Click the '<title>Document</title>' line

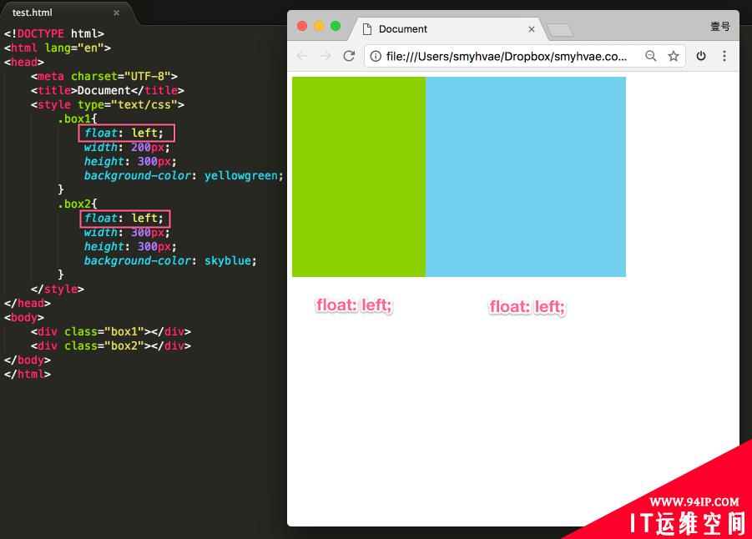pyautogui.click(x=108, y=91)
